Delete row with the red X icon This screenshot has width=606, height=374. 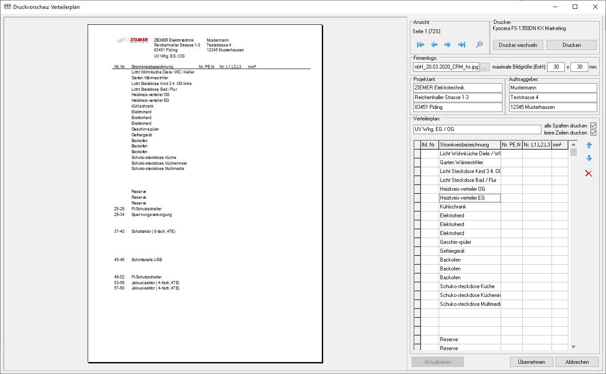589,173
